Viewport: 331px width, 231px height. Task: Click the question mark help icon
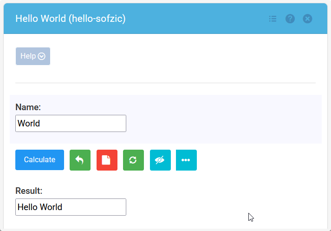290,19
